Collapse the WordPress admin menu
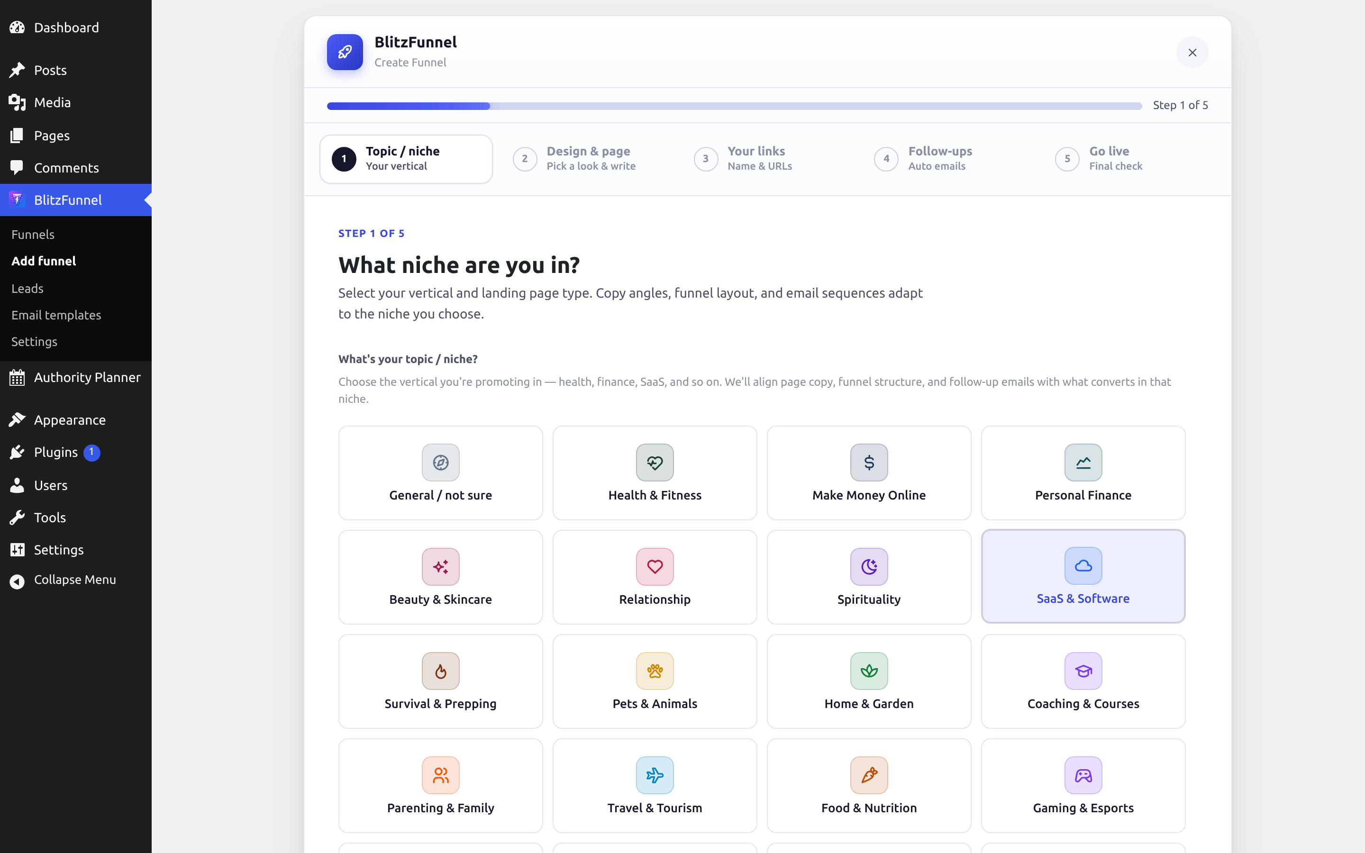The height and width of the screenshot is (853, 1365). (x=75, y=580)
